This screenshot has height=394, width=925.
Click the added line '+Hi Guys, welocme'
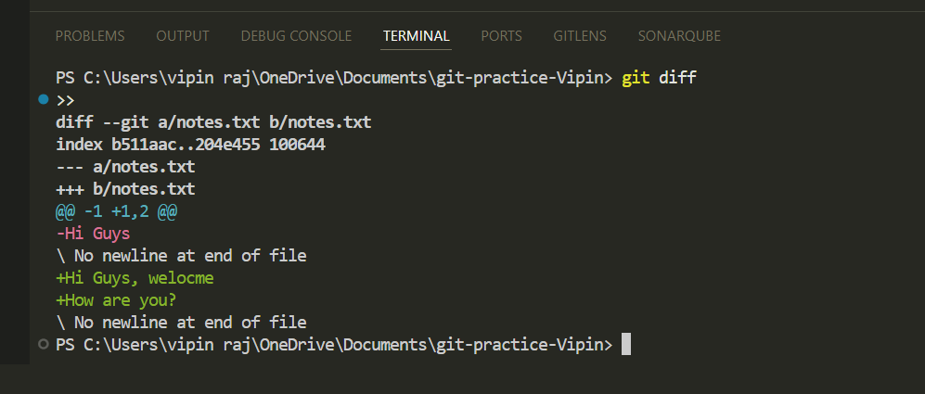pos(135,278)
